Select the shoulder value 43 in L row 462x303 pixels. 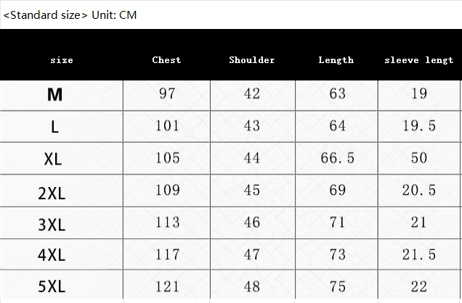[x=252, y=126]
